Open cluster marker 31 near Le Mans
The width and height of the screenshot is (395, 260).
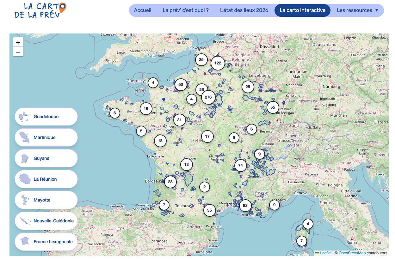pyautogui.click(x=179, y=120)
